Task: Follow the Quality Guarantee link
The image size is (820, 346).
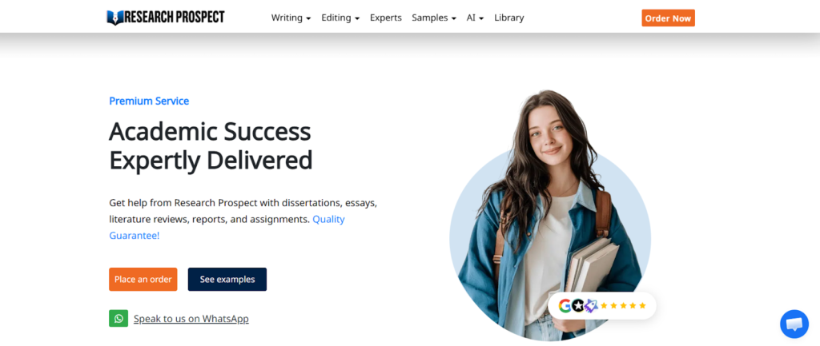Action: coord(227,227)
